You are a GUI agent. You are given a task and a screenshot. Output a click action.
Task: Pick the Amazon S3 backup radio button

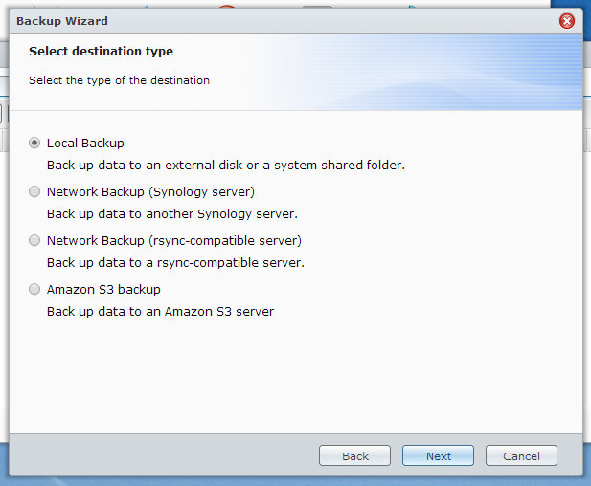click(x=34, y=289)
